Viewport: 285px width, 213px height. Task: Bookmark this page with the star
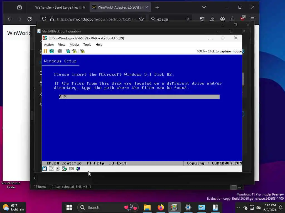pyautogui.click(x=141, y=19)
